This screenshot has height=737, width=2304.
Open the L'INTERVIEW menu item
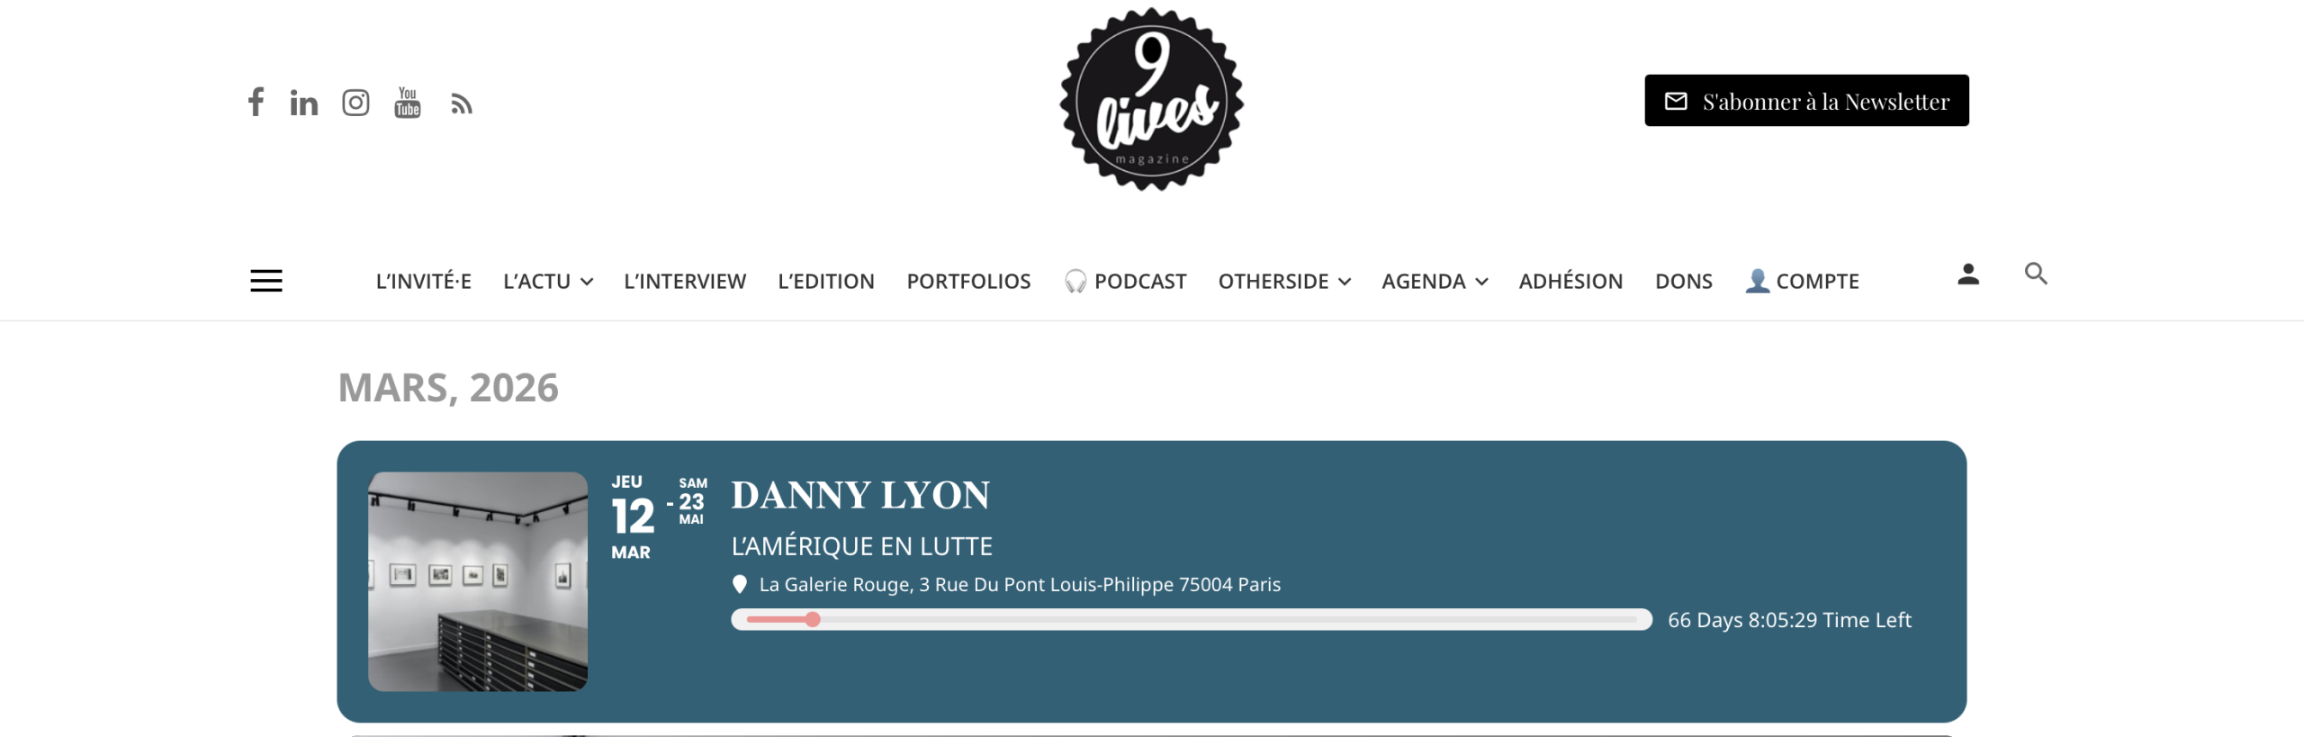click(x=685, y=282)
